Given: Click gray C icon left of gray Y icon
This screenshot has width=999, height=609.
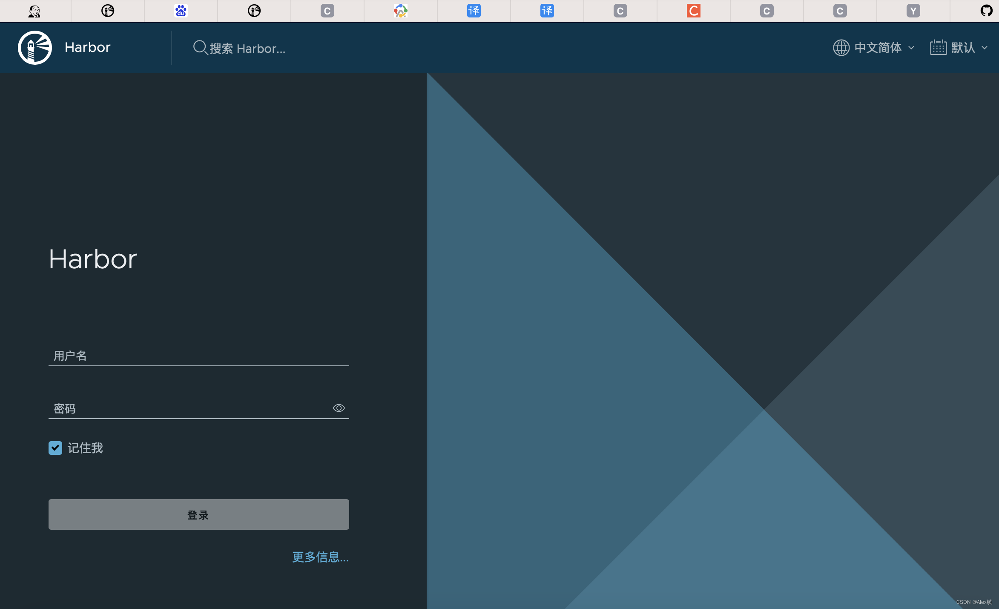Looking at the screenshot, I should click(x=840, y=11).
